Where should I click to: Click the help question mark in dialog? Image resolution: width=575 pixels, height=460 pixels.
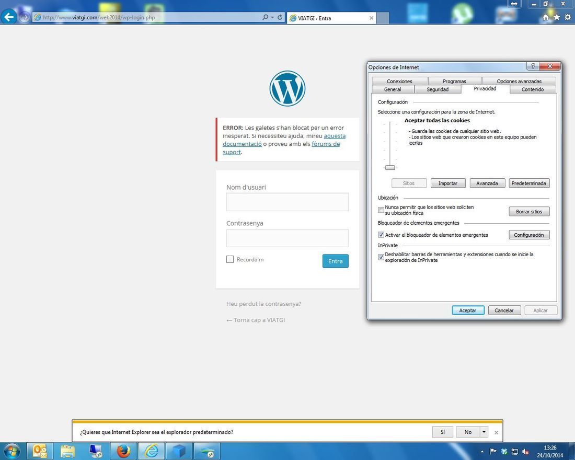coord(533,66)
